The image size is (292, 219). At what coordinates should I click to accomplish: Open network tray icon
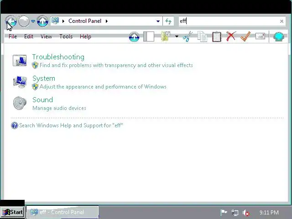(x=235, y=213)
